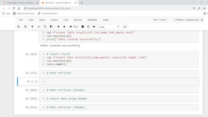
Task: Bookmark this page star icon
Action: point(204,8)
